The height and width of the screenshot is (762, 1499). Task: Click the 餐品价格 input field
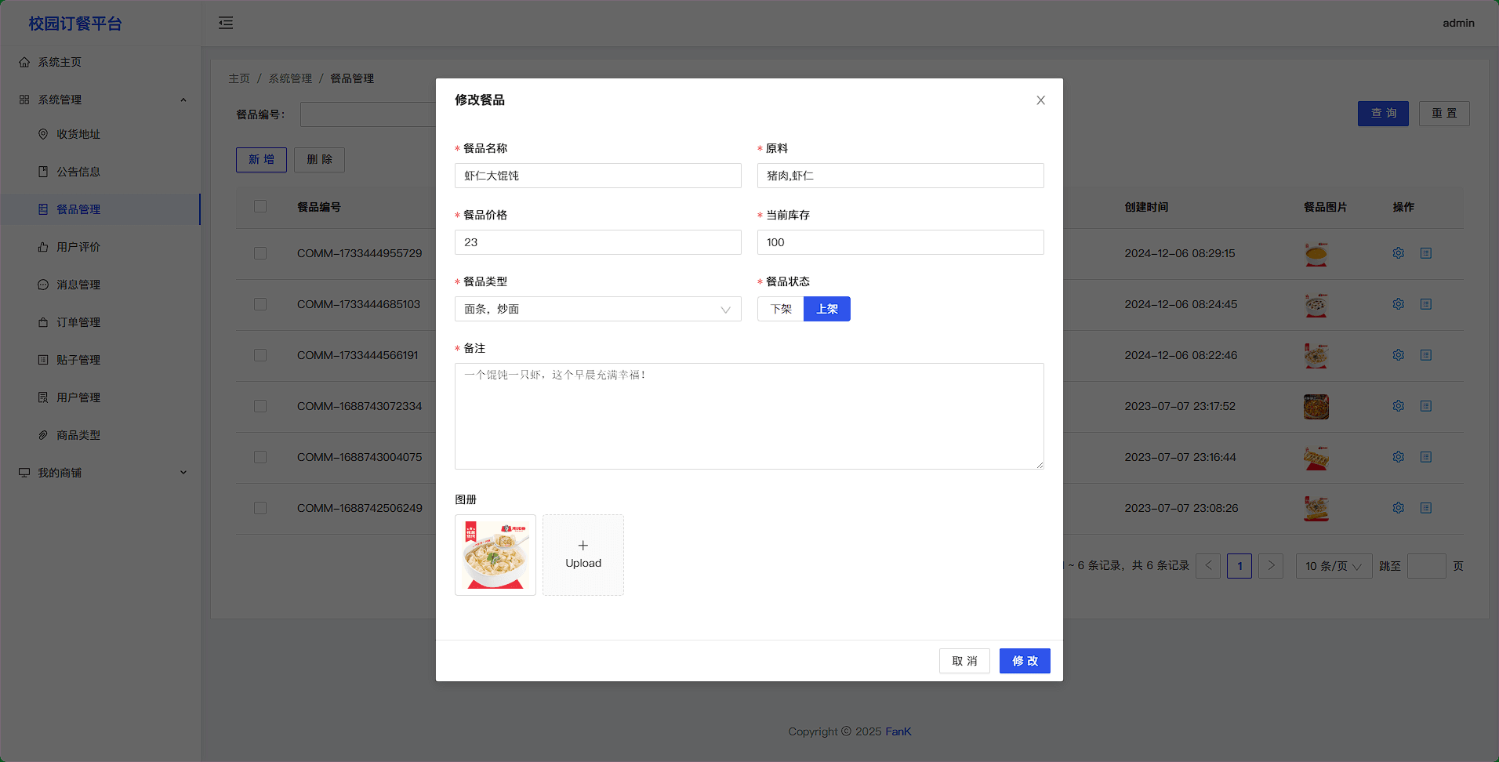(x=597, y=242)
